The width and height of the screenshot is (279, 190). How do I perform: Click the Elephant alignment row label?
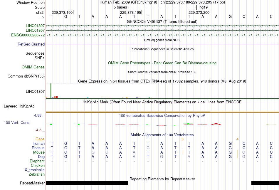point(37,161)
